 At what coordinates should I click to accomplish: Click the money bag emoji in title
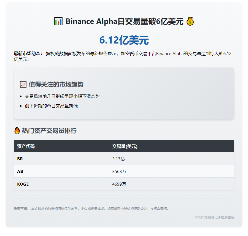coord(190,21)
